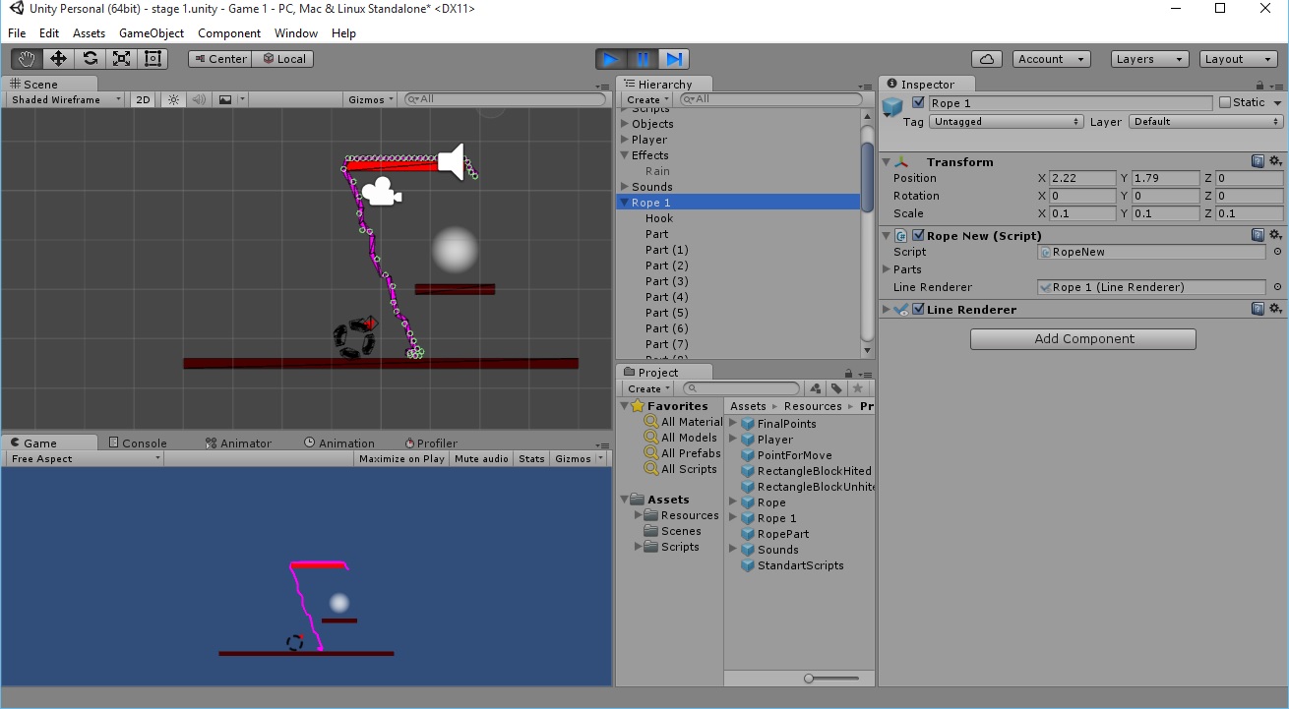Click search by label icon in Project
Image resolution: width=1289 pixels, height=709 pixels.
(x=835, y=388)
